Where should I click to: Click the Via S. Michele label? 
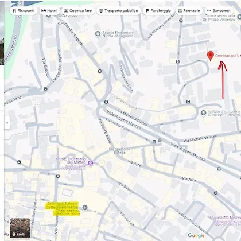coord(126,217)
